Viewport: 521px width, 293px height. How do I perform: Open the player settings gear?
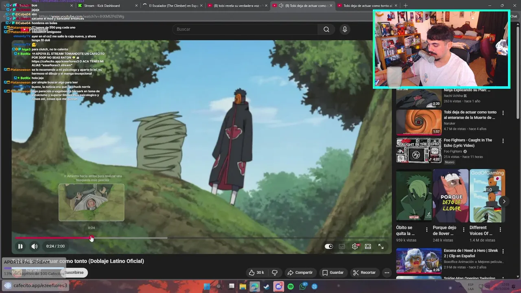coord(355,246)
